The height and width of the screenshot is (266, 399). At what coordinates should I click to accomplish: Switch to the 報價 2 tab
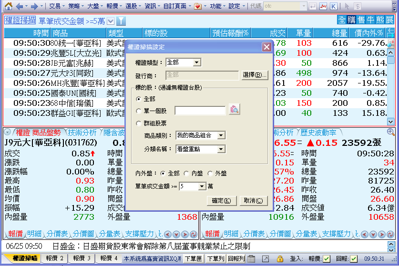(x=54, y=258)
